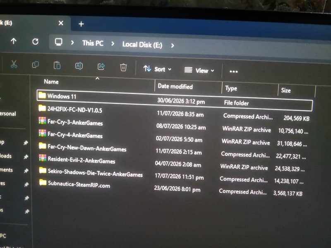Click date 17/07/2026 11:51 pm
This screenshot has width=331, height=248.
pos(179,176)
